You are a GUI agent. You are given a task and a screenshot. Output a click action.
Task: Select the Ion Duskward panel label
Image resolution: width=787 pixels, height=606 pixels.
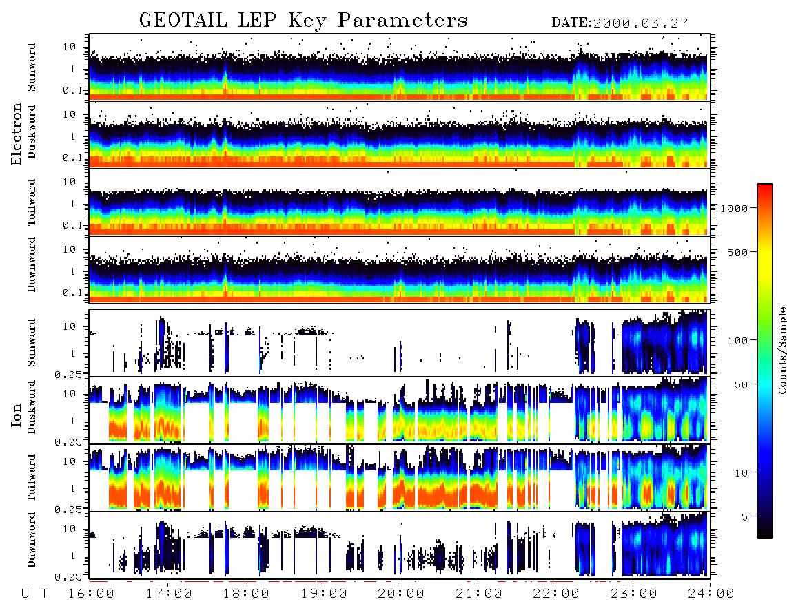32,407
